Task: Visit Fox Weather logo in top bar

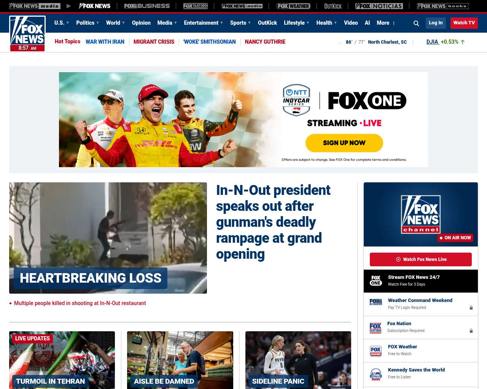Action: click(x=293, y=6)
